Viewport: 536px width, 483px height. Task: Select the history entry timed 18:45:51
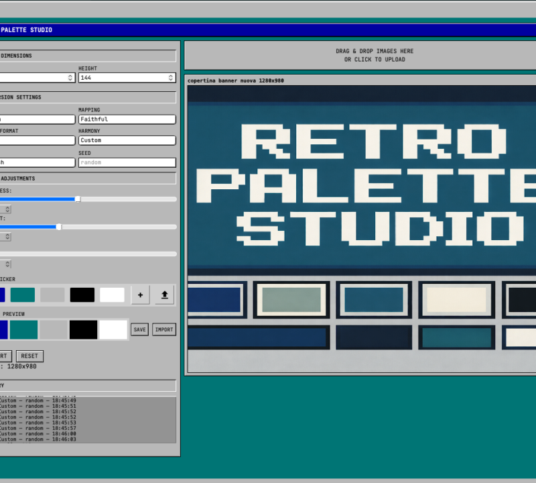(38, 406)
